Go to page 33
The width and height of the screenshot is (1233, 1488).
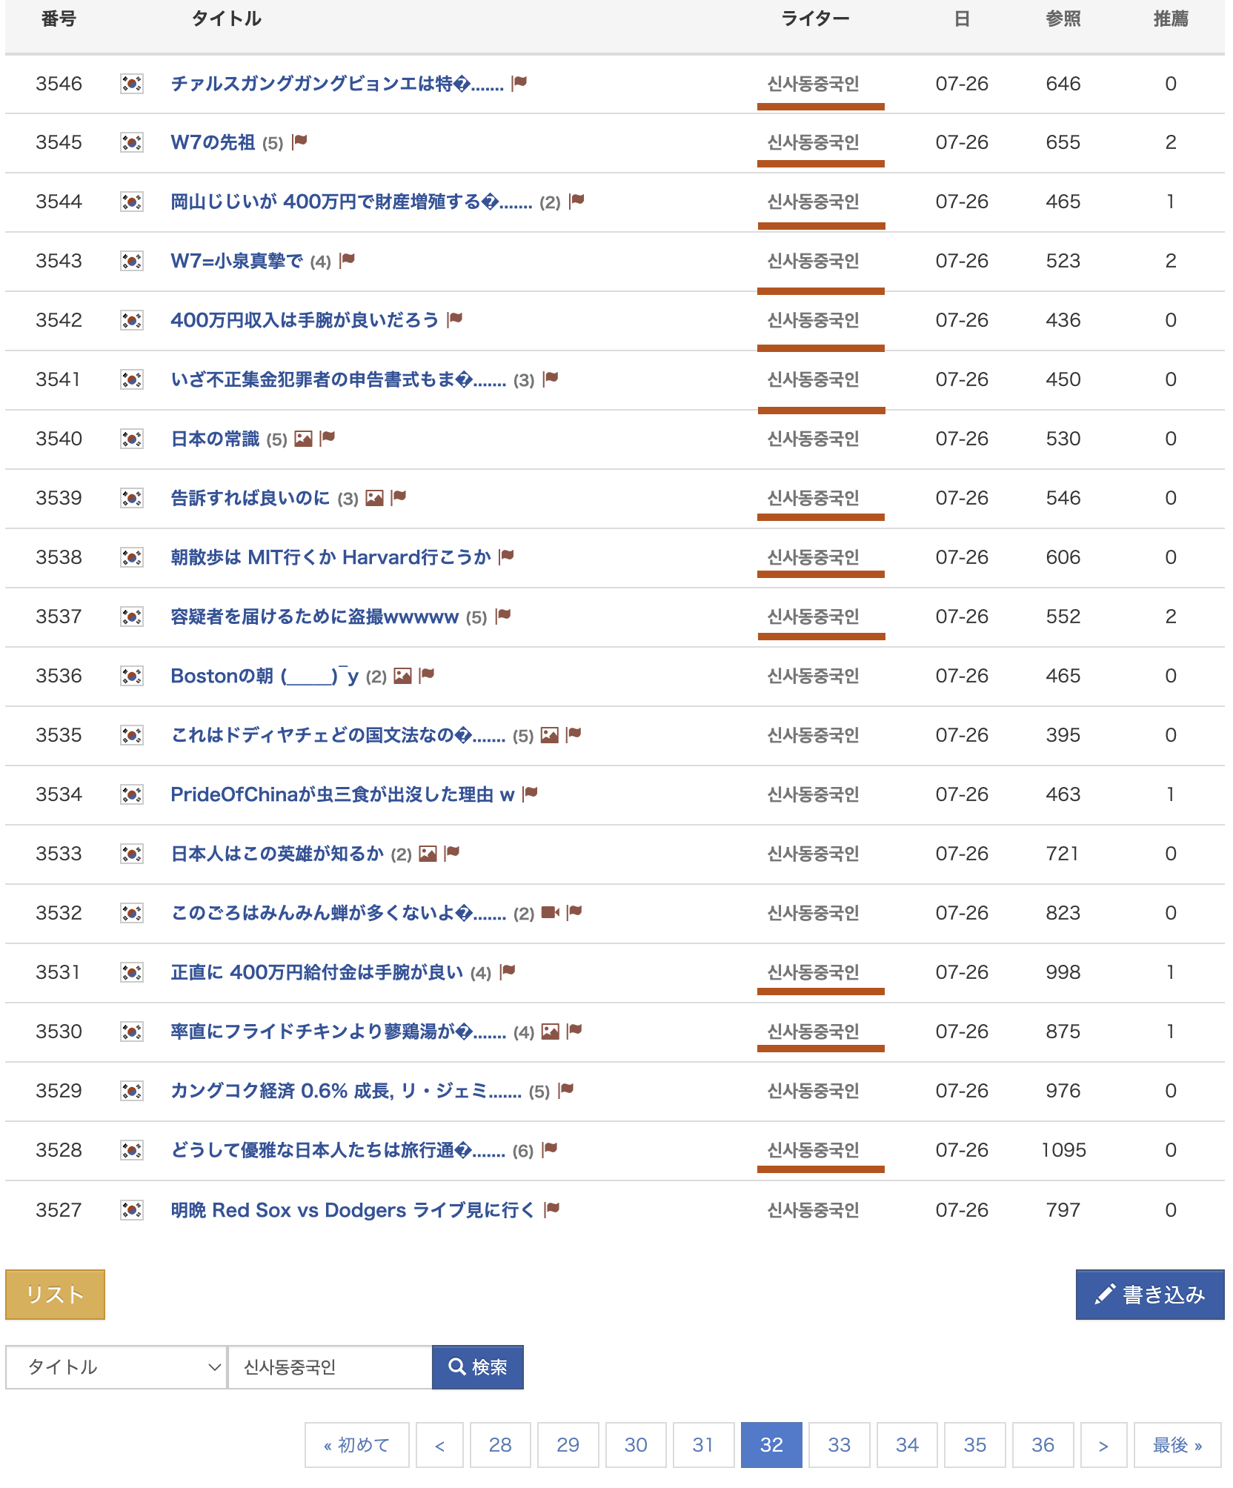tap(839, 1445)
